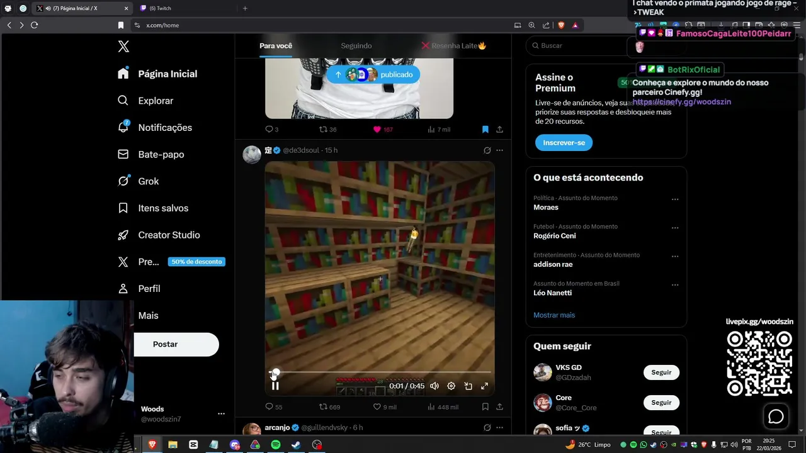
Task: Open Notificações bell in sidebar
Action: tap(123, 127)
